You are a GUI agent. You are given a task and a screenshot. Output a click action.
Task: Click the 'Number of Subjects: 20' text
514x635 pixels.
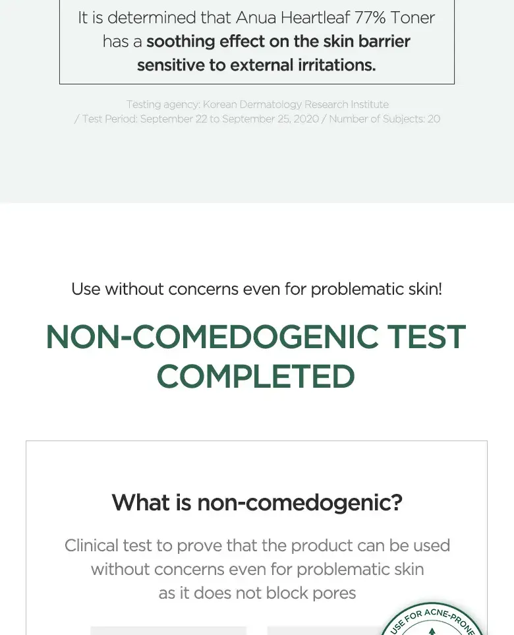pyautogui.click(x=384, y=119)
